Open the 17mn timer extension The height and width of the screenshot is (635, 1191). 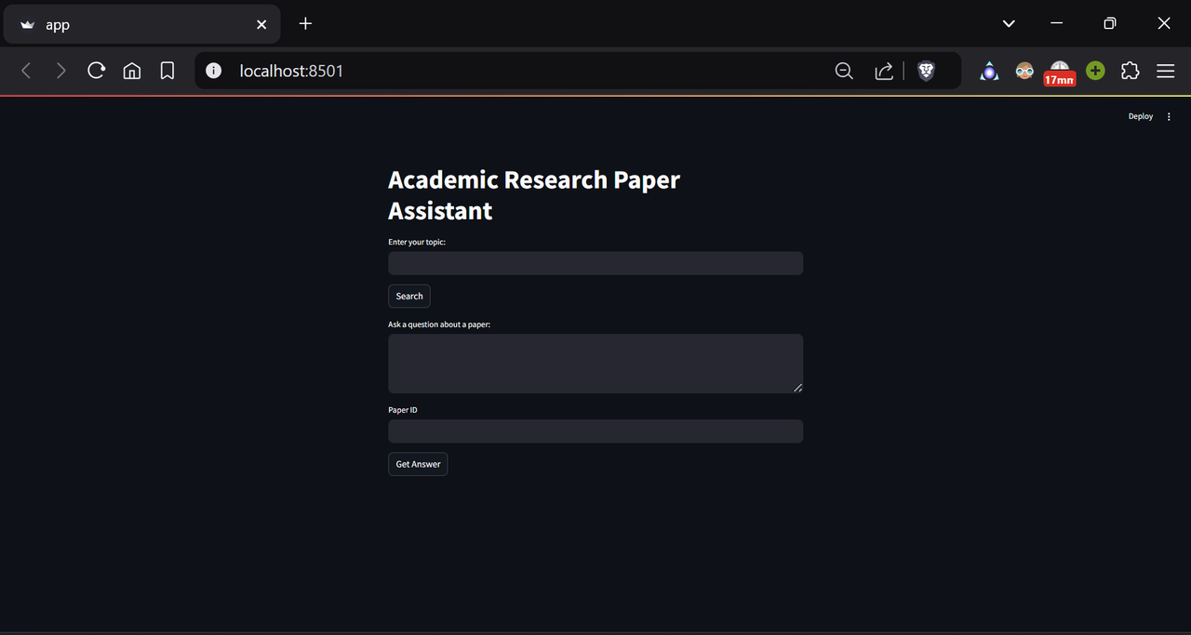[1060, 73]
